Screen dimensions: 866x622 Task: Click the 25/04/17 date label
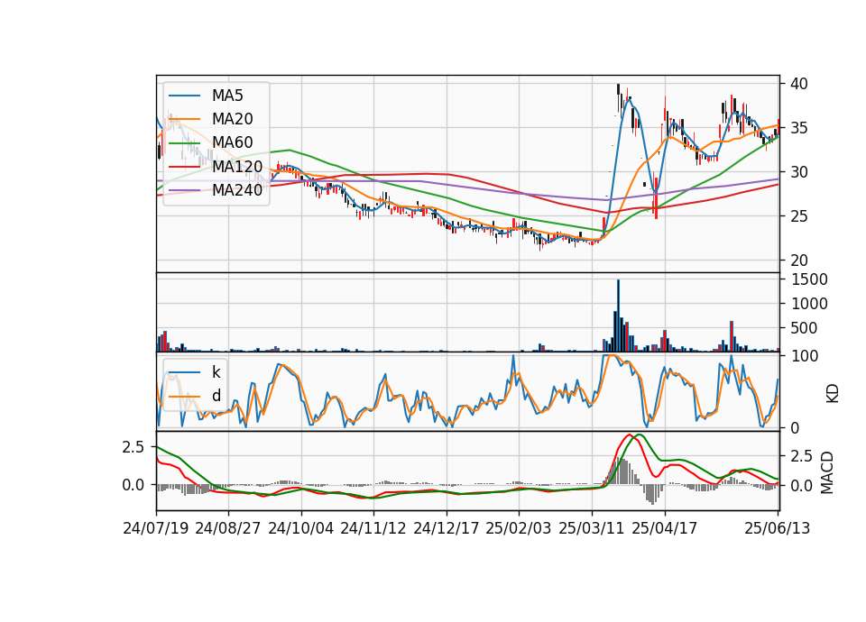pyautogui.click(x=665, y=528)
